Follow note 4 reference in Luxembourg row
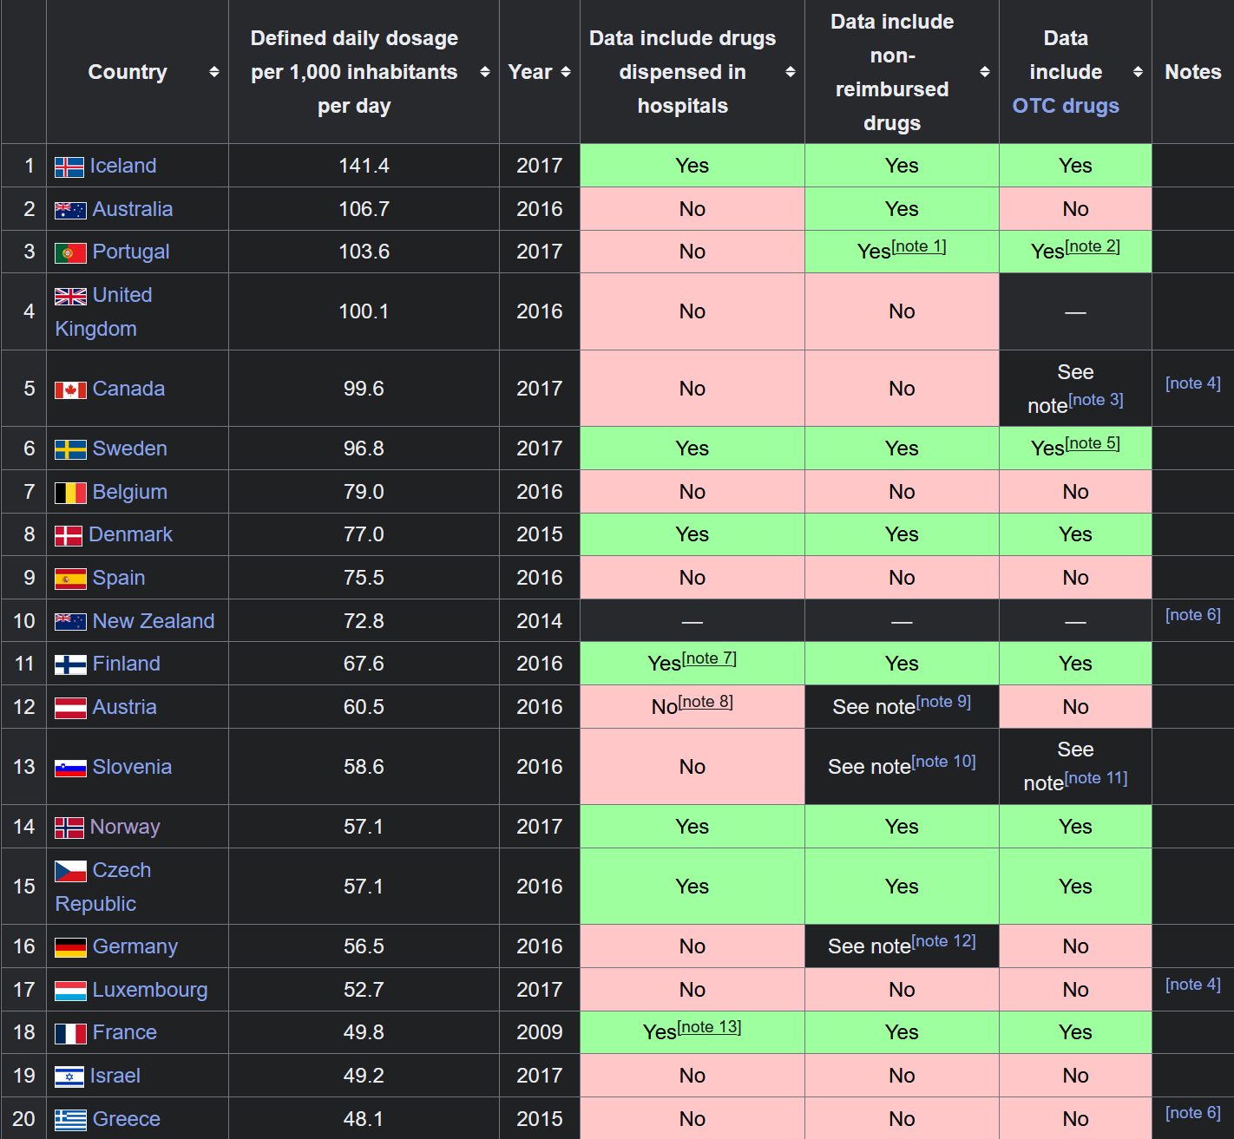 [1193, 985]
